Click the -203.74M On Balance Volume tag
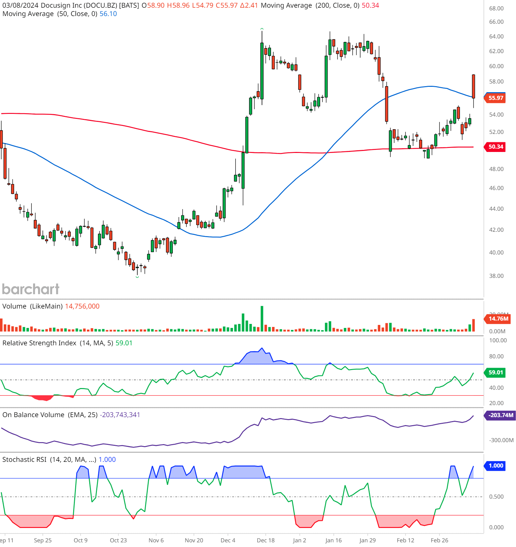The image size is (516, 547). [500, 415]
